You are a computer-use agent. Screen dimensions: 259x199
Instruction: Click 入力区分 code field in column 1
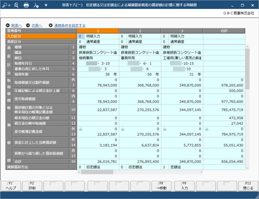click(x=80, y=36)
